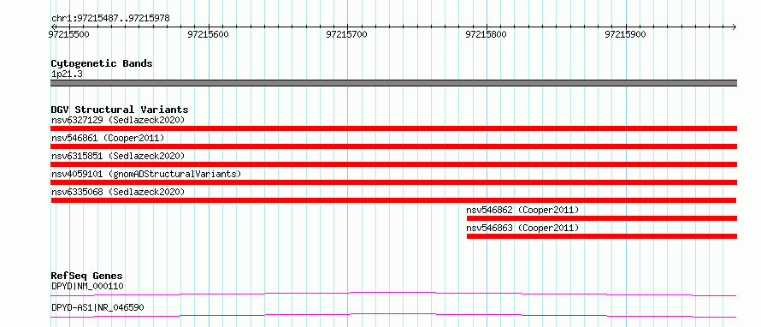This screenshot has height=327, width=761.
Task: Select the red bar for nsv6327129
Action: coord(393,128)
